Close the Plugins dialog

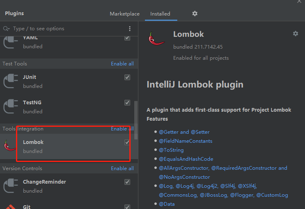pyautogui.click(x=299, y=1)
